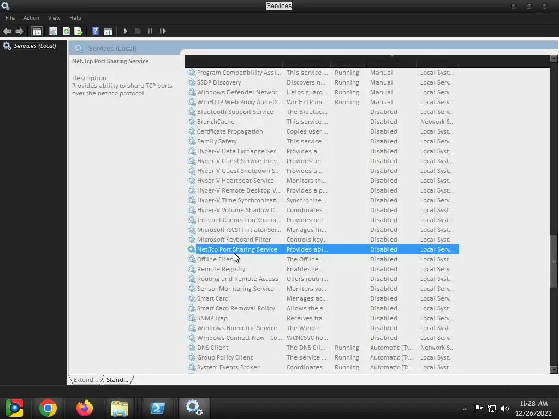Viewport: 559px width, 419px height.
Task: Open the Action menu
Action: 31,18
